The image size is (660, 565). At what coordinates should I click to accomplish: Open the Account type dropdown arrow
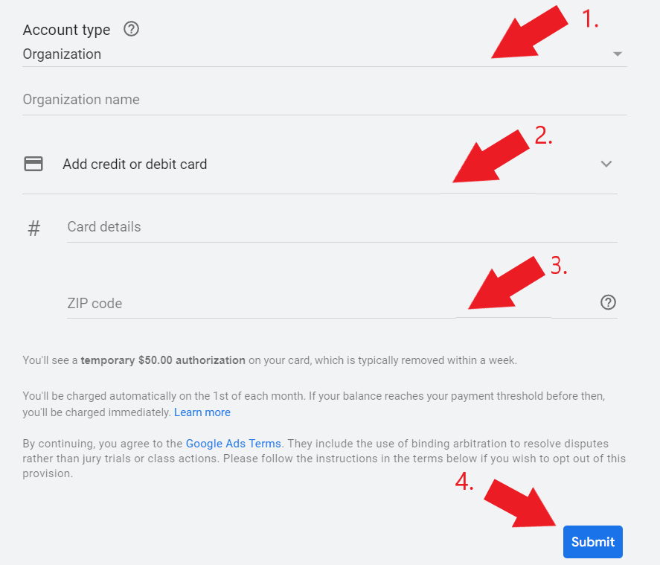[617, 54]
